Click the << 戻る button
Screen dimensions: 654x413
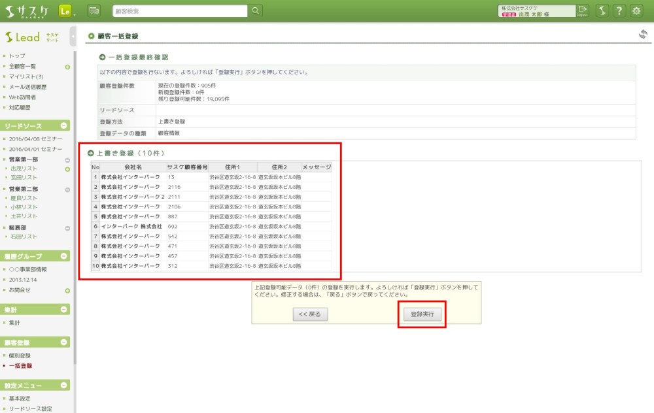pos(309,314)
